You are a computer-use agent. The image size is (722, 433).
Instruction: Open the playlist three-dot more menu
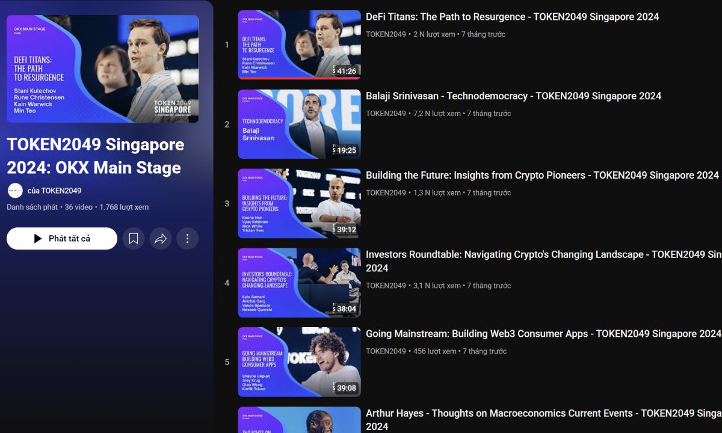tap(187, 239)
